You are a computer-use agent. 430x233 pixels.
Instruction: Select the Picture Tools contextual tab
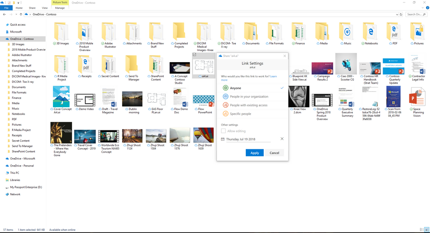[x=60, y=3]
